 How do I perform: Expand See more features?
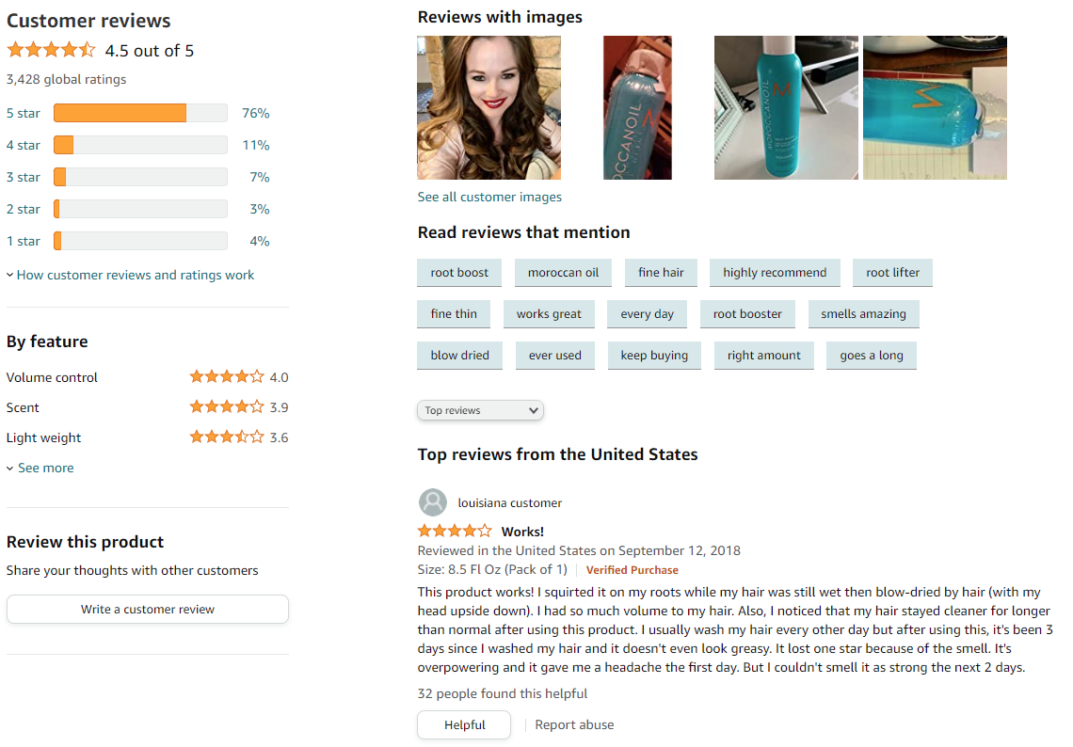point(40,468)
